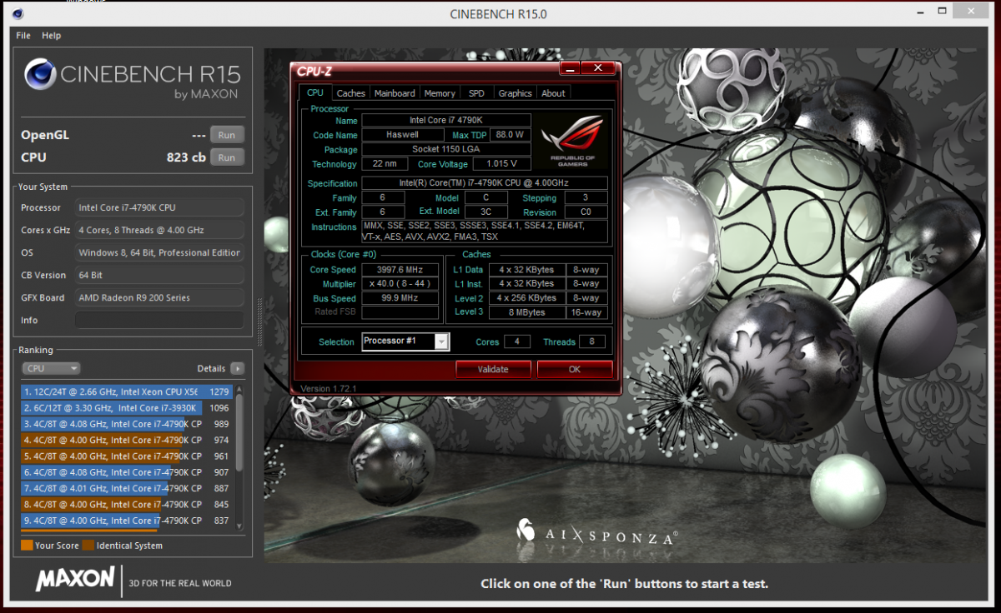
Task: Open the About tab in CPU-Z
Action: tap(554, 93)
